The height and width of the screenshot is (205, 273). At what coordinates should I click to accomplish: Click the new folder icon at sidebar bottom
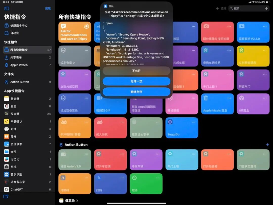(6, 196)
